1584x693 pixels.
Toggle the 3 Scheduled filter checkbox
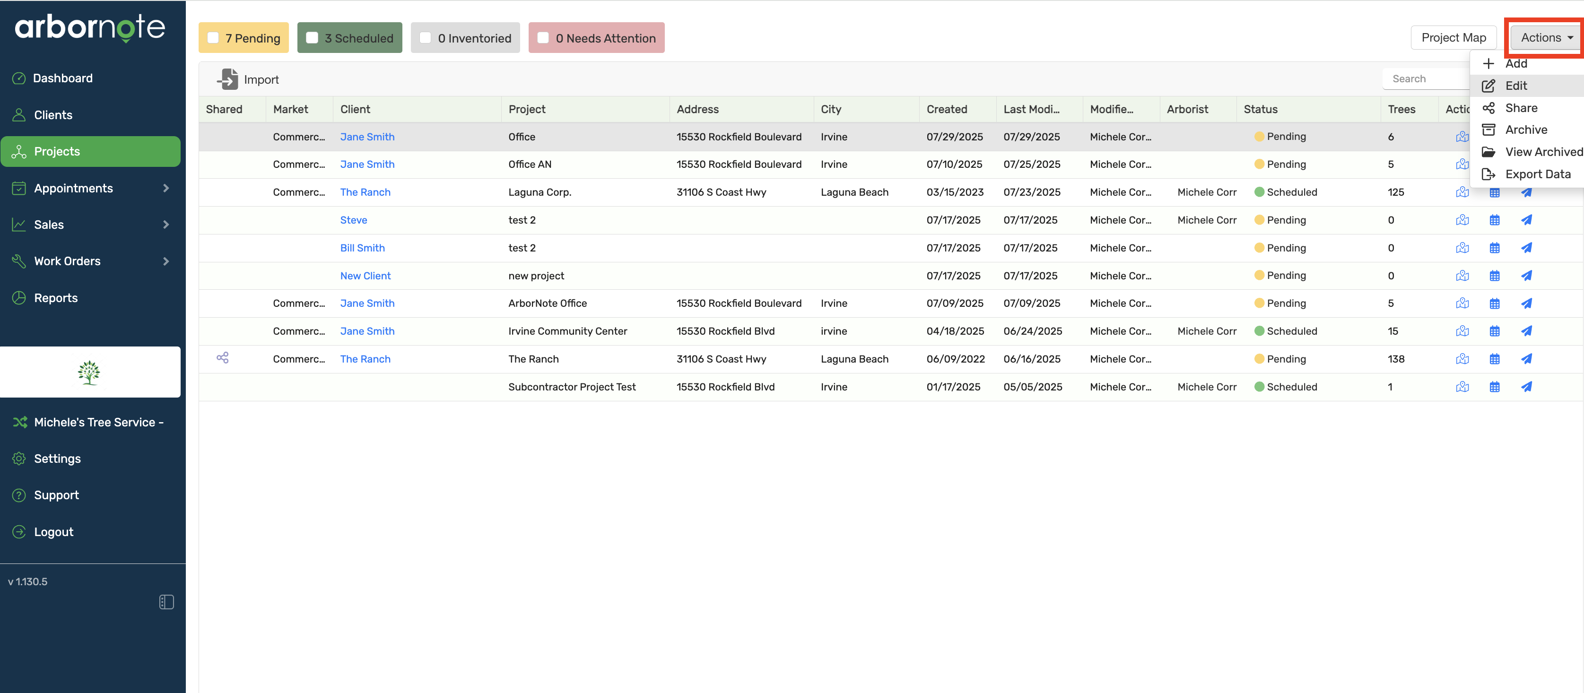point(313,38)
